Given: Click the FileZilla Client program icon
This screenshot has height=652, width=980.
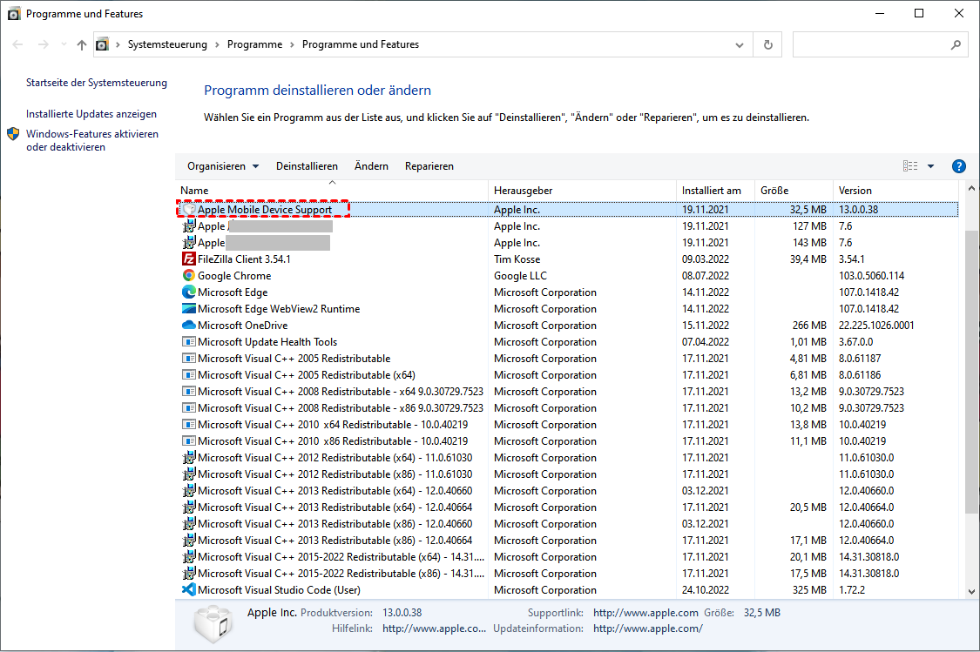Looking at the screenshot, I should point(188,259).
